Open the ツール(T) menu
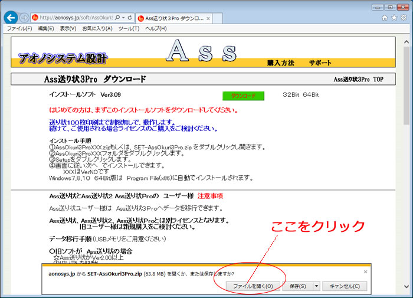Viewport: 413px width, 298px height. pyautogui.click(x=129, y=28)
